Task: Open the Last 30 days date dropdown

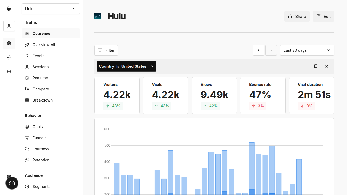Action: [x=307, y=50]
